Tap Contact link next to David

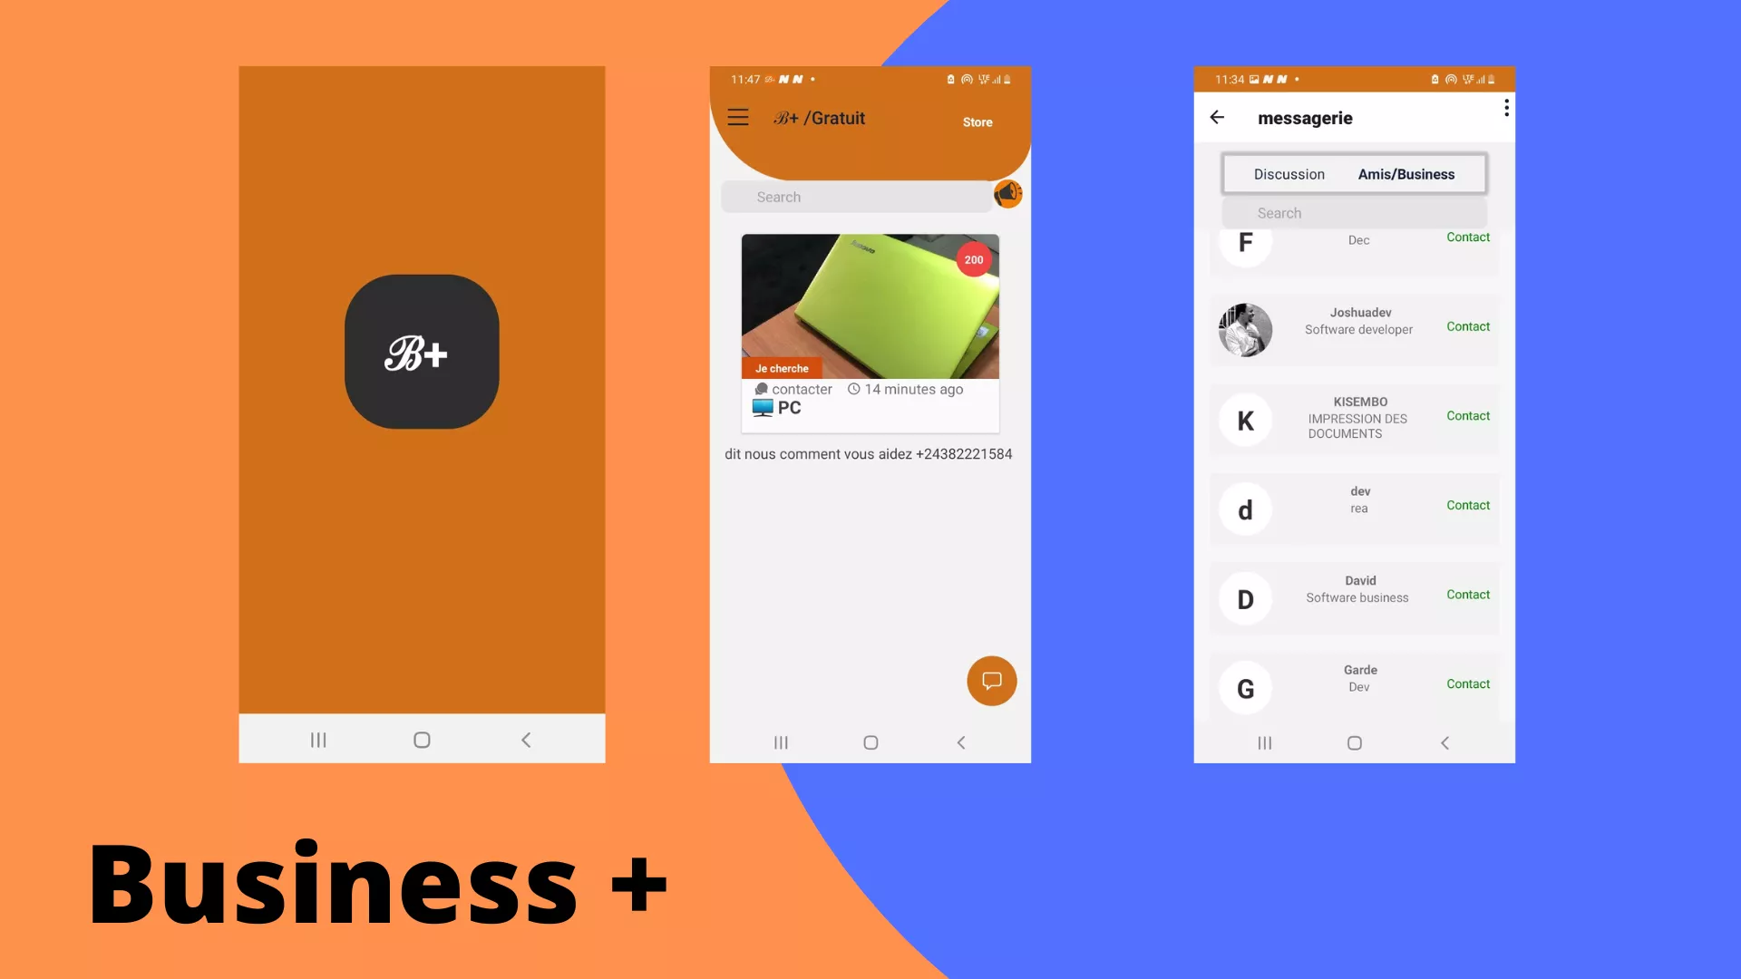click(1467, 594)
